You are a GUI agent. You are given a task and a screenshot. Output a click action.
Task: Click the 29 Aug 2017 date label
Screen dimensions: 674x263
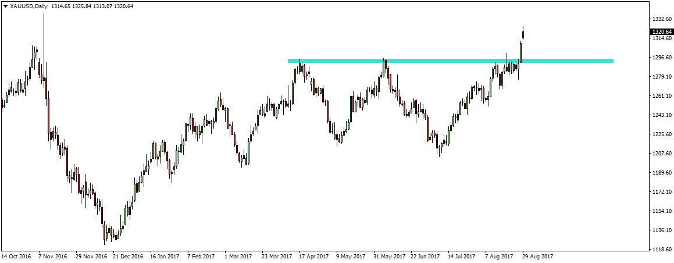point(538,257)
